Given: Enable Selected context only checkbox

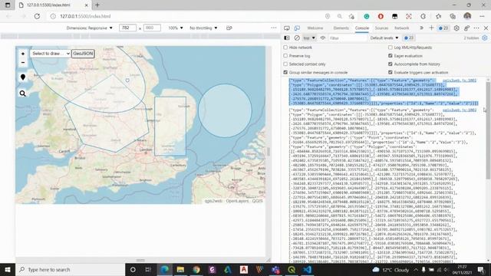Looking at the screenshot, I should pyautogui.click(x=285, y=64).
